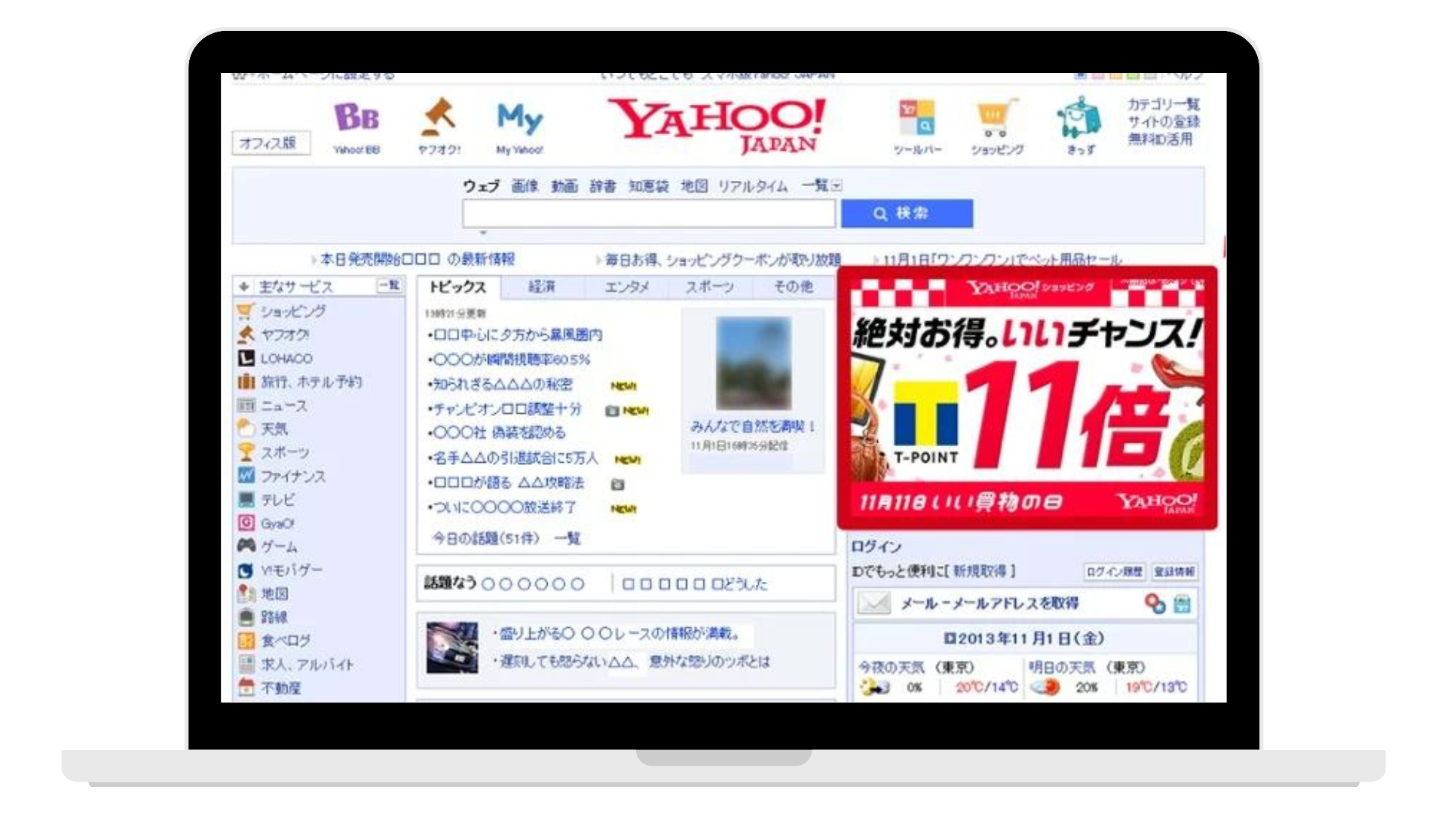Open the 今日の話題(51件) link

[485, 538]
